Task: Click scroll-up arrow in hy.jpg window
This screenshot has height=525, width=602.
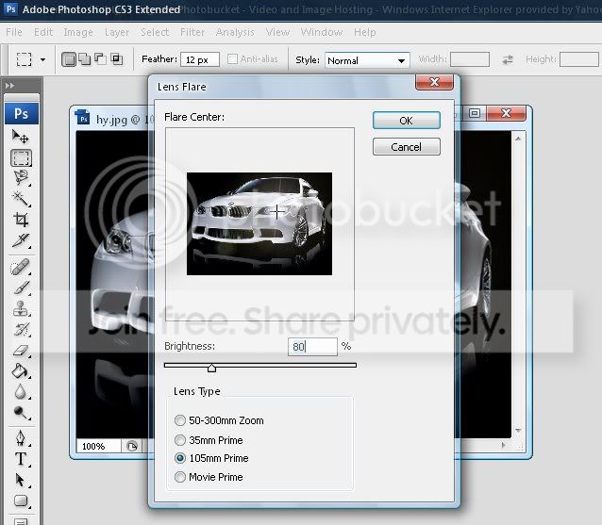Action: 518,139
